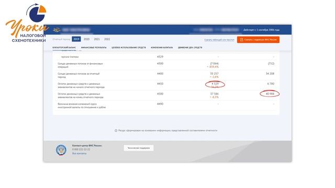Click row code 4450
Viewport: 335px width, 188px height.
click(x=160, y=84)
